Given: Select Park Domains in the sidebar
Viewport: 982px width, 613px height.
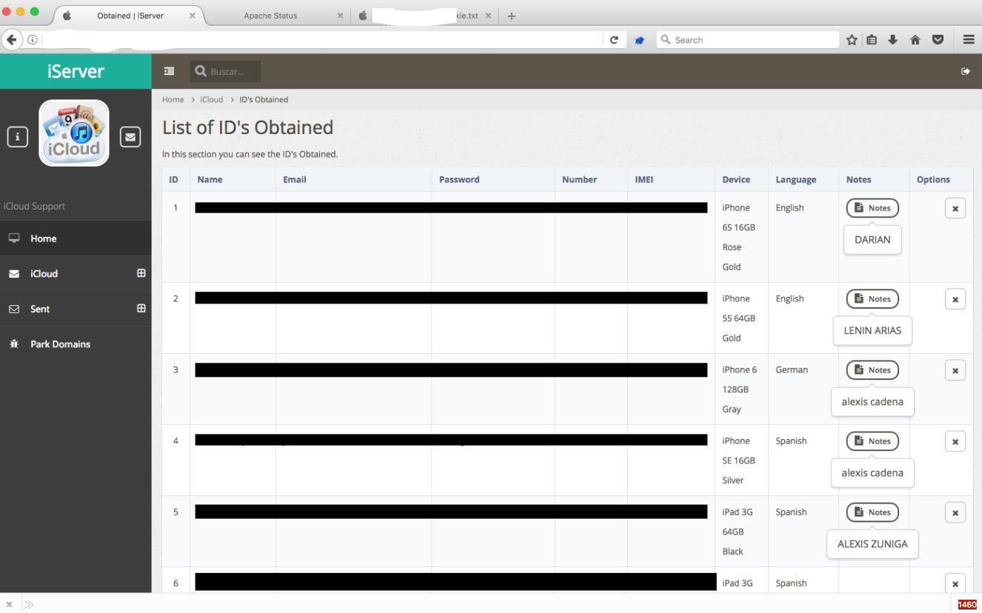Looking at the screenshot, I should [60, 344].
